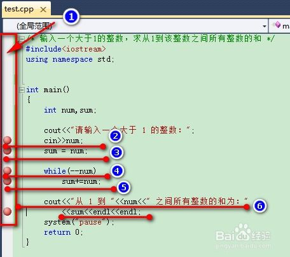Viewport: 290px width, 257px height.
Task: Click the 'cin>>num;' statement
Action: 64,141
